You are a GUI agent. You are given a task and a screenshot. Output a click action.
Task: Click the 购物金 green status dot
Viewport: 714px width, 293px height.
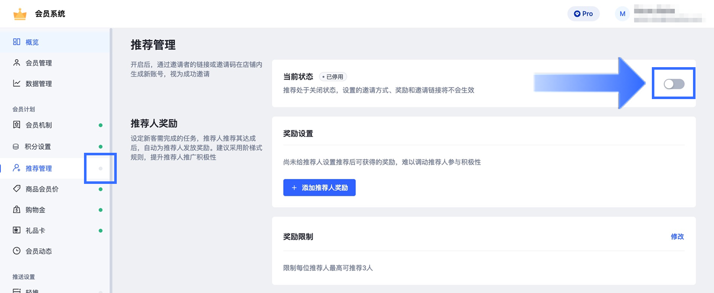coord(100,210)
